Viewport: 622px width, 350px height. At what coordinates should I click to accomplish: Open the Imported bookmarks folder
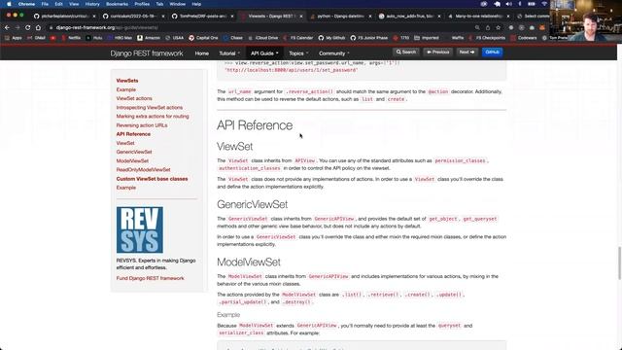click(426, 38)
